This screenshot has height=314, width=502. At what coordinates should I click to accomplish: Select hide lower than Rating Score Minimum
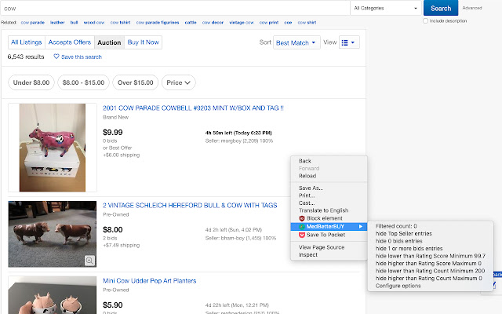[x=431, y=256]
